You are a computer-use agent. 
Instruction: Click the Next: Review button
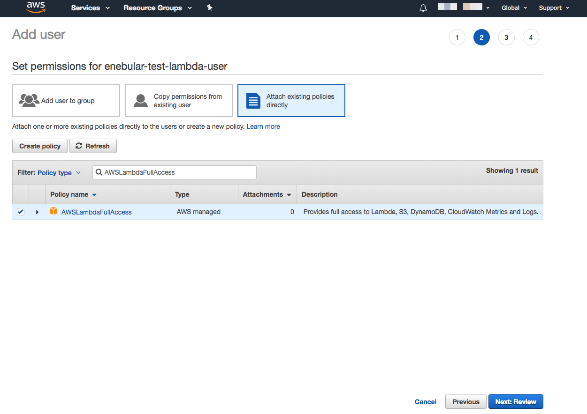(x=516, y=402)
